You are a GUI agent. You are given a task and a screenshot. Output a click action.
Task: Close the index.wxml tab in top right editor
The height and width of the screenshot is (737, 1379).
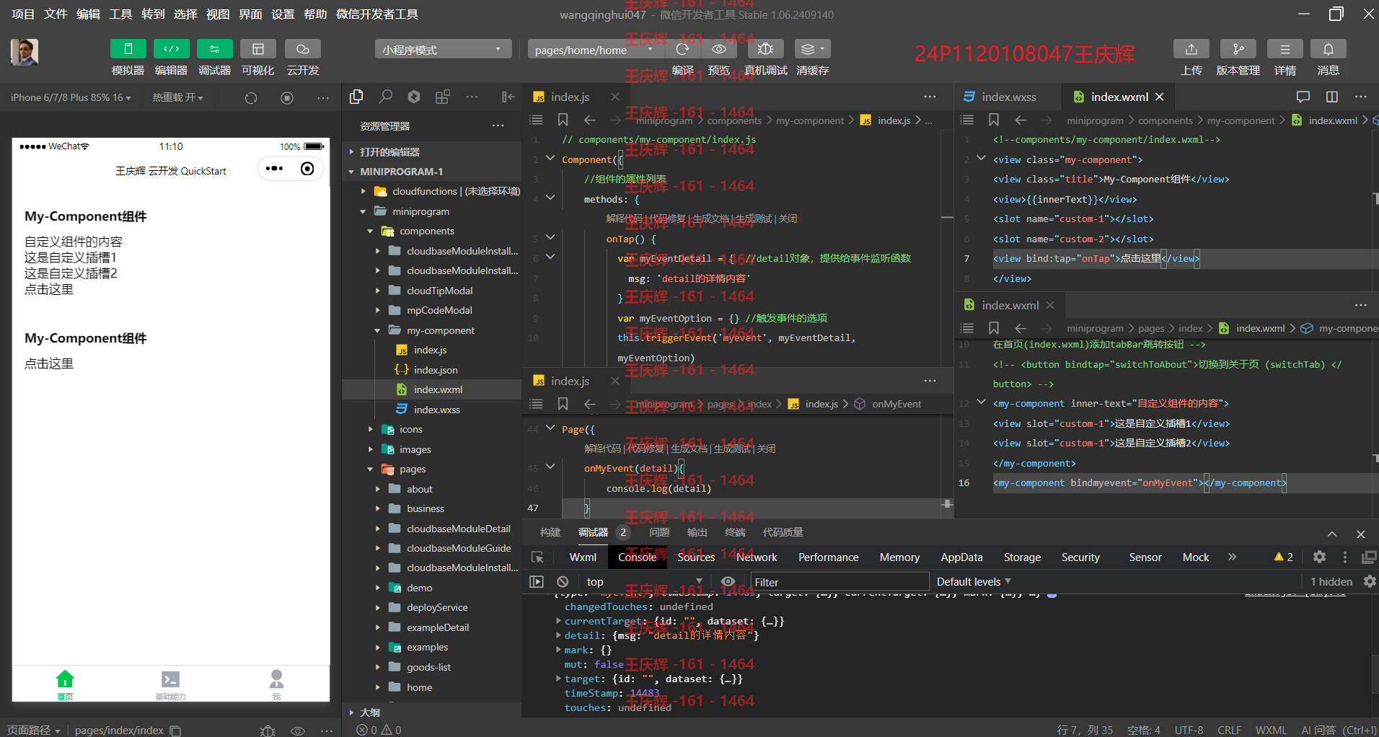point(1159,97)
